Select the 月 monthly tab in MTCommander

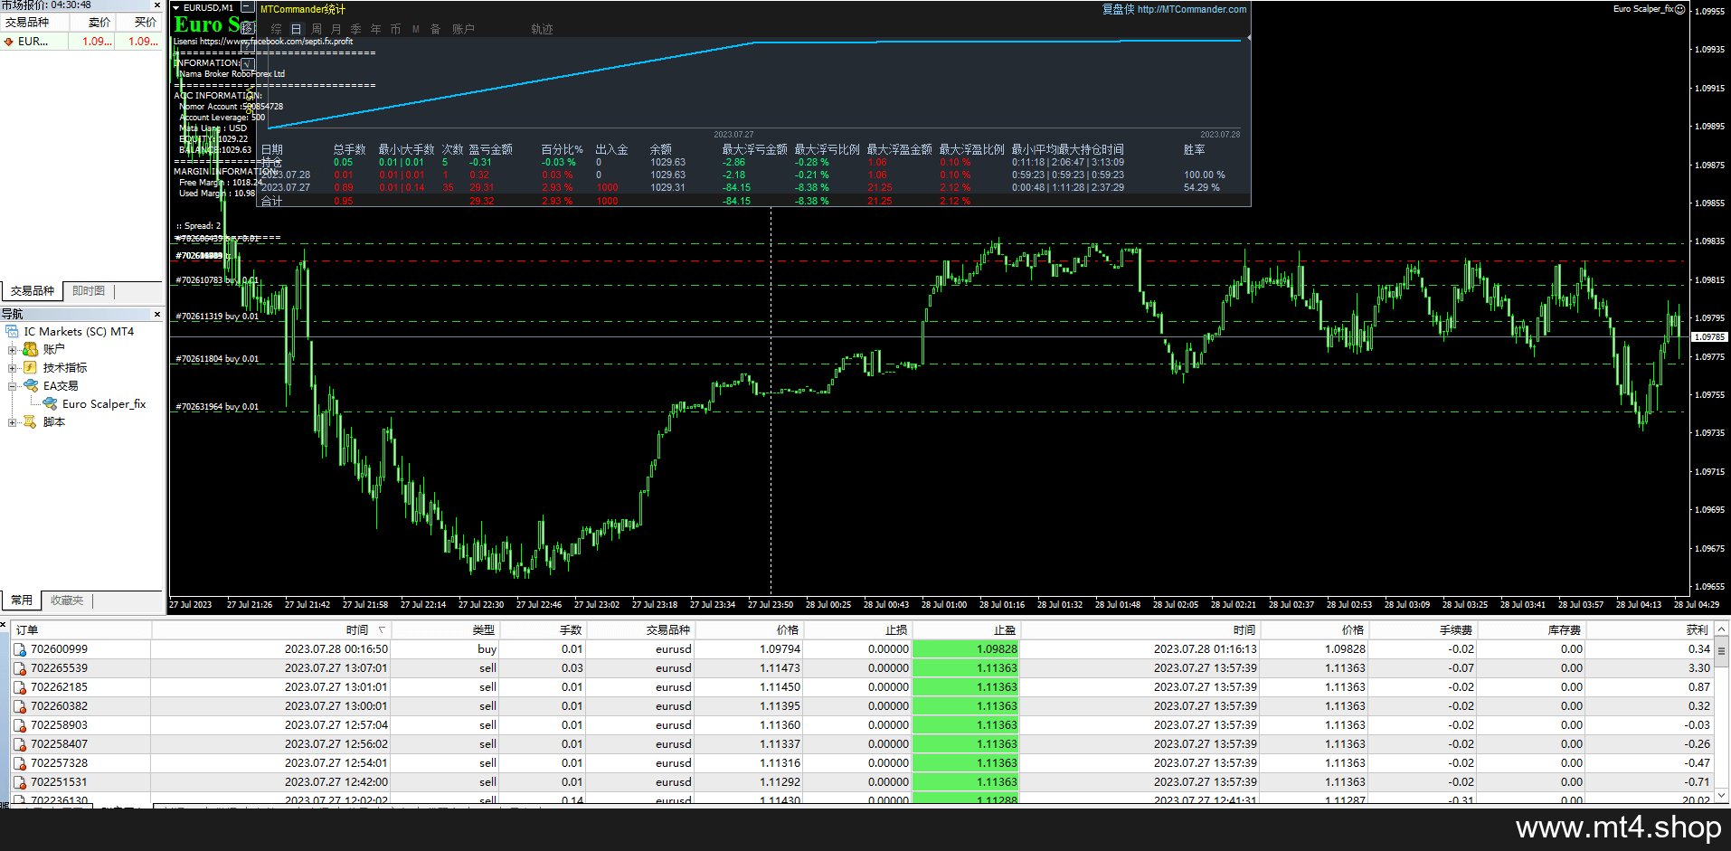(336, 29)
